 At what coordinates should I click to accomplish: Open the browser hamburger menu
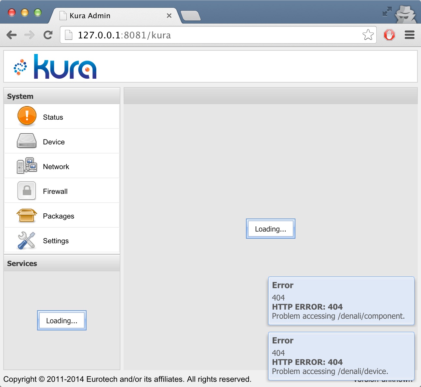tap(410, 35)
